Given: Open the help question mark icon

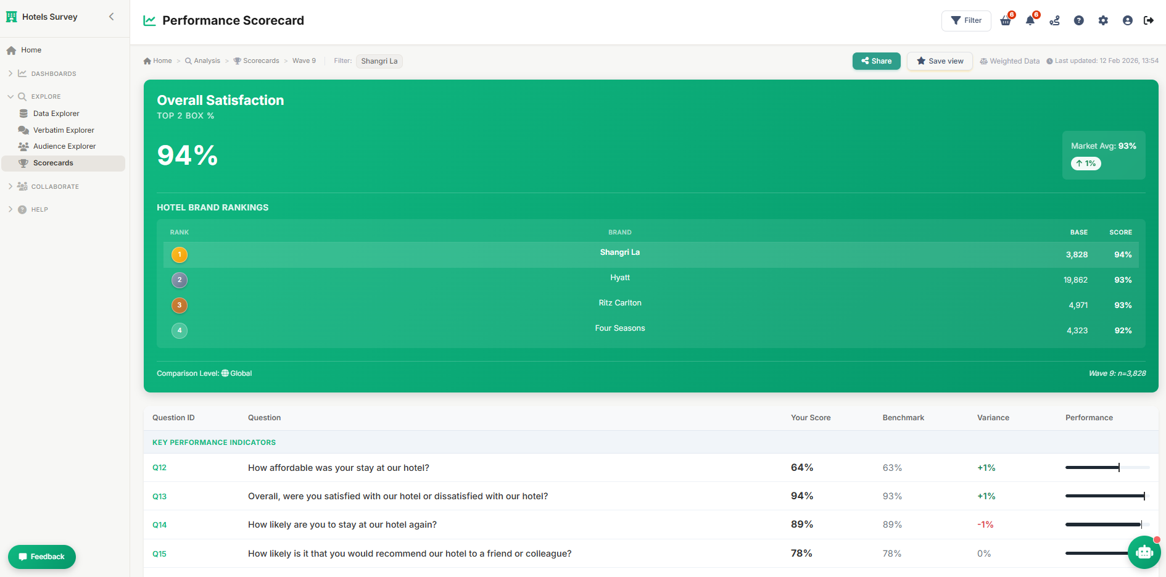Looking at the screenshot, I should (x=1079, y=20).
